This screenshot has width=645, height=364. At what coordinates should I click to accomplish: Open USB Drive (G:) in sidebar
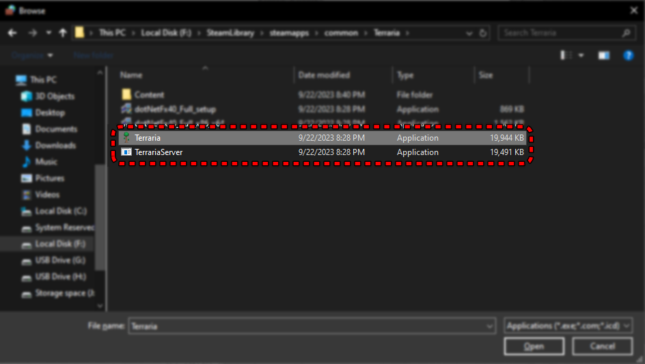coord(53,260)
